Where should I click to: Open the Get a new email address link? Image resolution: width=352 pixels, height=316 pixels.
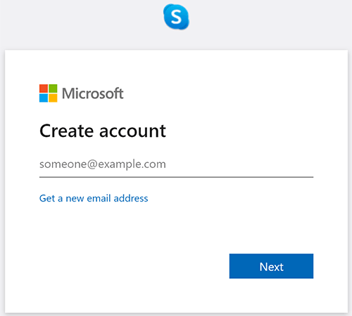tap(94, 198)
